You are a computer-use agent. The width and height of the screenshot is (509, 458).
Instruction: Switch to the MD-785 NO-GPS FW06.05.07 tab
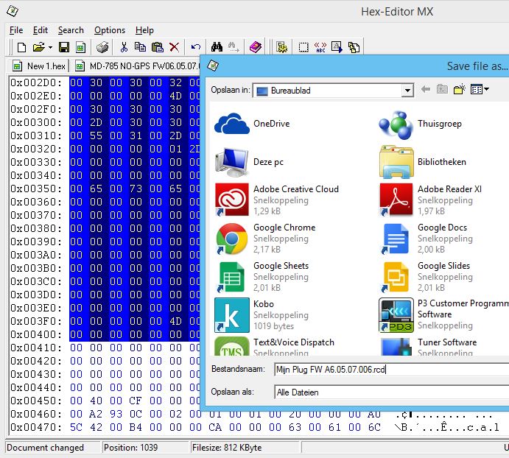(x=137, y=66)
